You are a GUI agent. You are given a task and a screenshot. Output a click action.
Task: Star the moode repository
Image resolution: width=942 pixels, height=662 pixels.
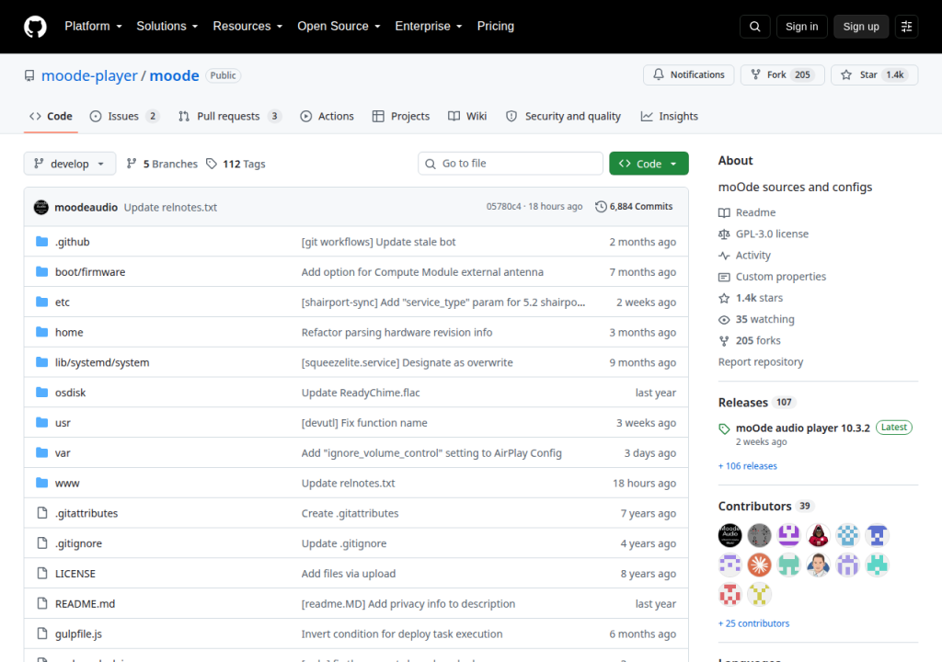click(x=874, y=74)
